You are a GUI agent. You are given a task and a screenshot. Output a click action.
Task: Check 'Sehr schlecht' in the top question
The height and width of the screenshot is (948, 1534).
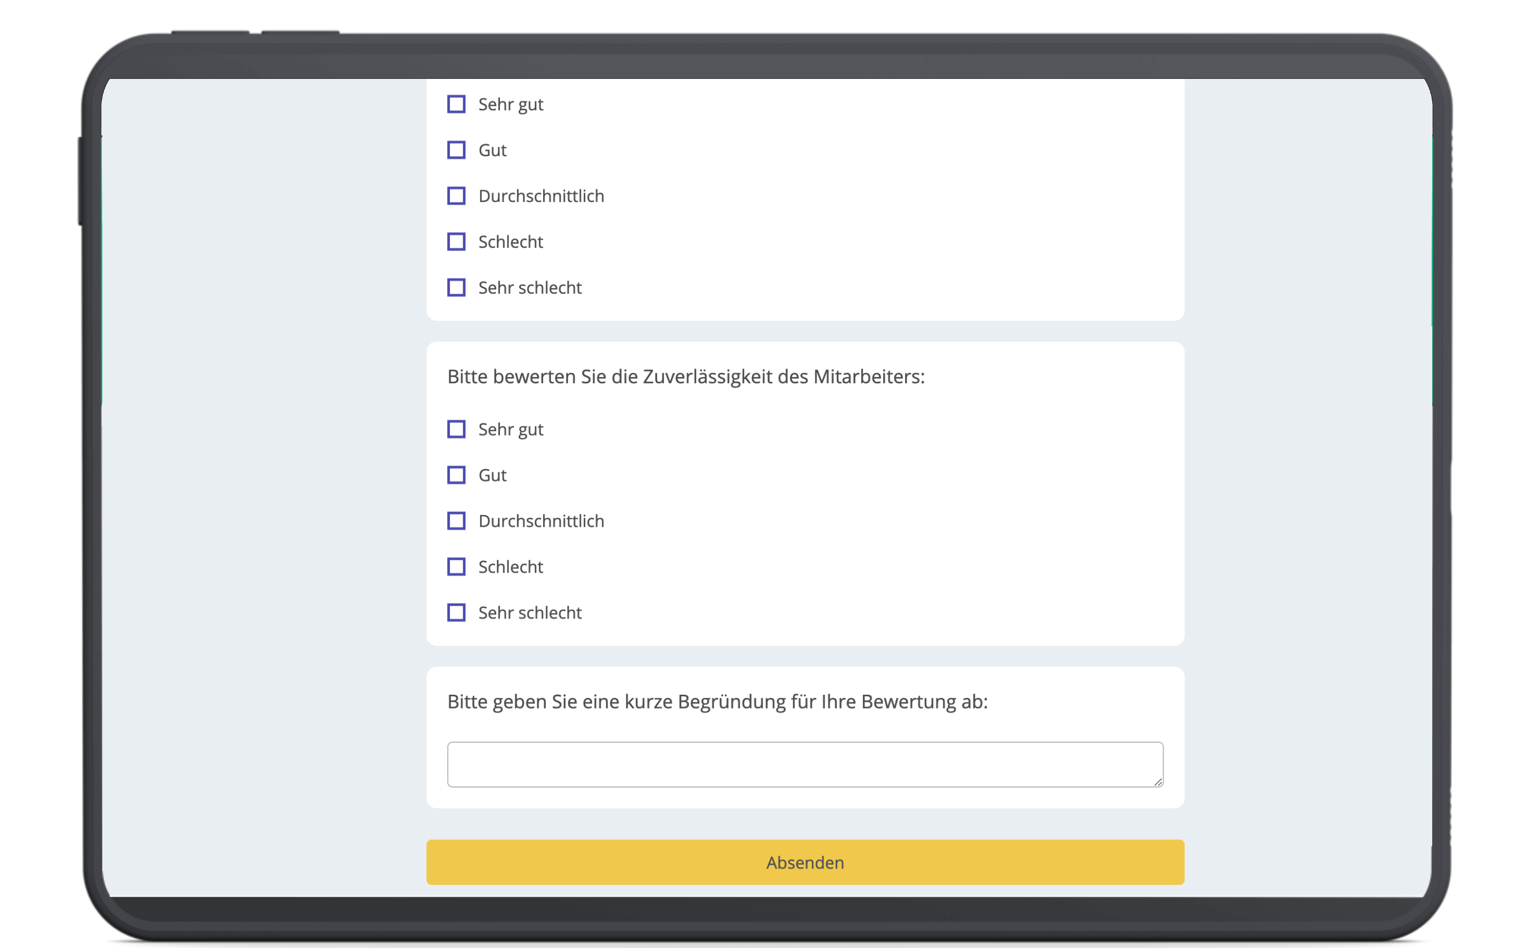[456, 287]
